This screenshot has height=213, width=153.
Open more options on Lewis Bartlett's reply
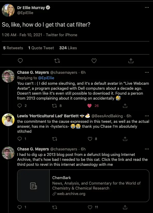(147, 116)
